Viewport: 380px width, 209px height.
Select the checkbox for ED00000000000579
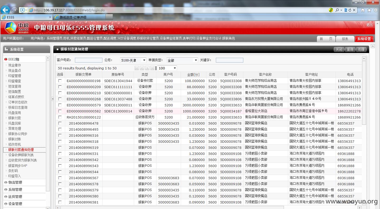60,105
